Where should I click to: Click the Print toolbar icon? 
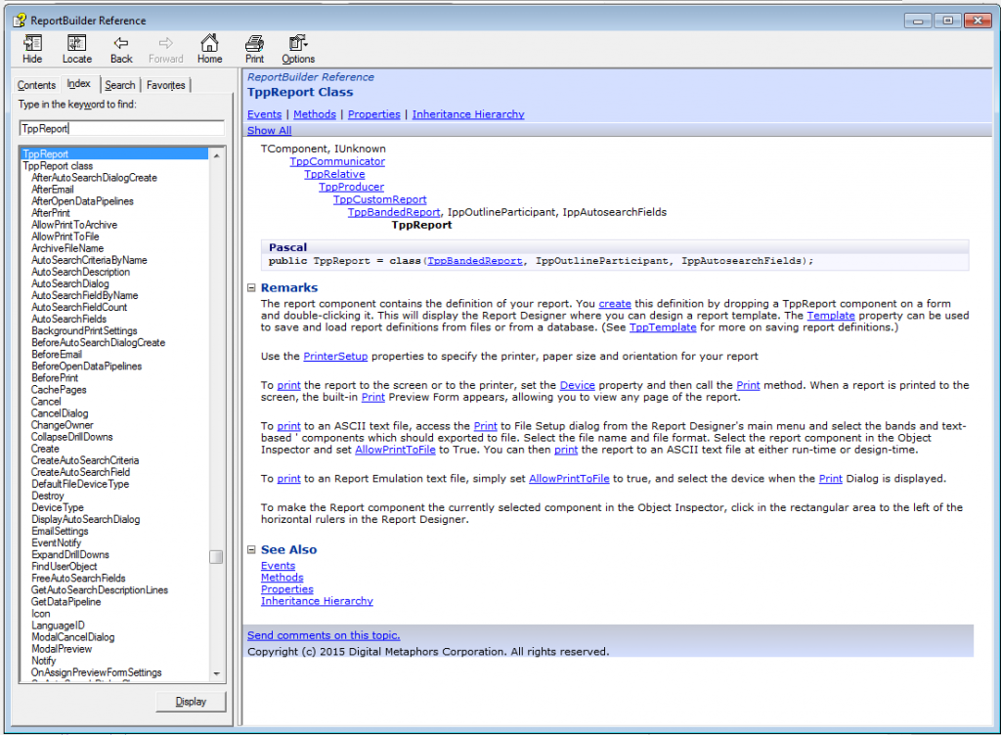pyautogui.click(x=254, y=43)
